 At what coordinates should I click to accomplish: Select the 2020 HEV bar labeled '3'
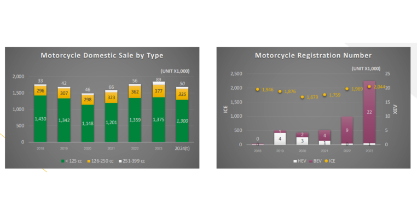[x=302, y=141]
